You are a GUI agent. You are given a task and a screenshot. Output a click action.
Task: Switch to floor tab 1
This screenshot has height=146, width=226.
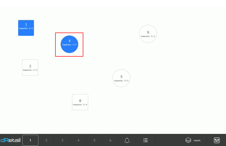[x=30, y=140]
